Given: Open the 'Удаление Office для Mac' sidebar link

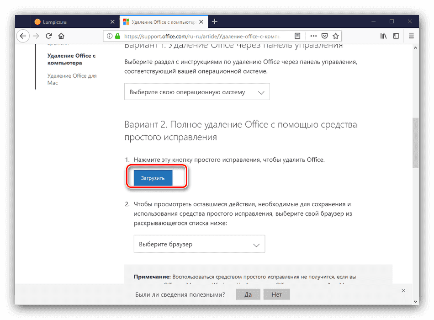Looking at the screenshot, I should click(x=72, y=79).
